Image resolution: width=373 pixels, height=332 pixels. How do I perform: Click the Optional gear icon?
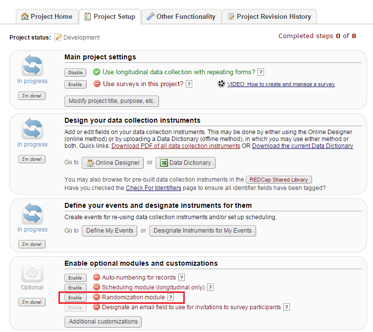tap(32, 272)
